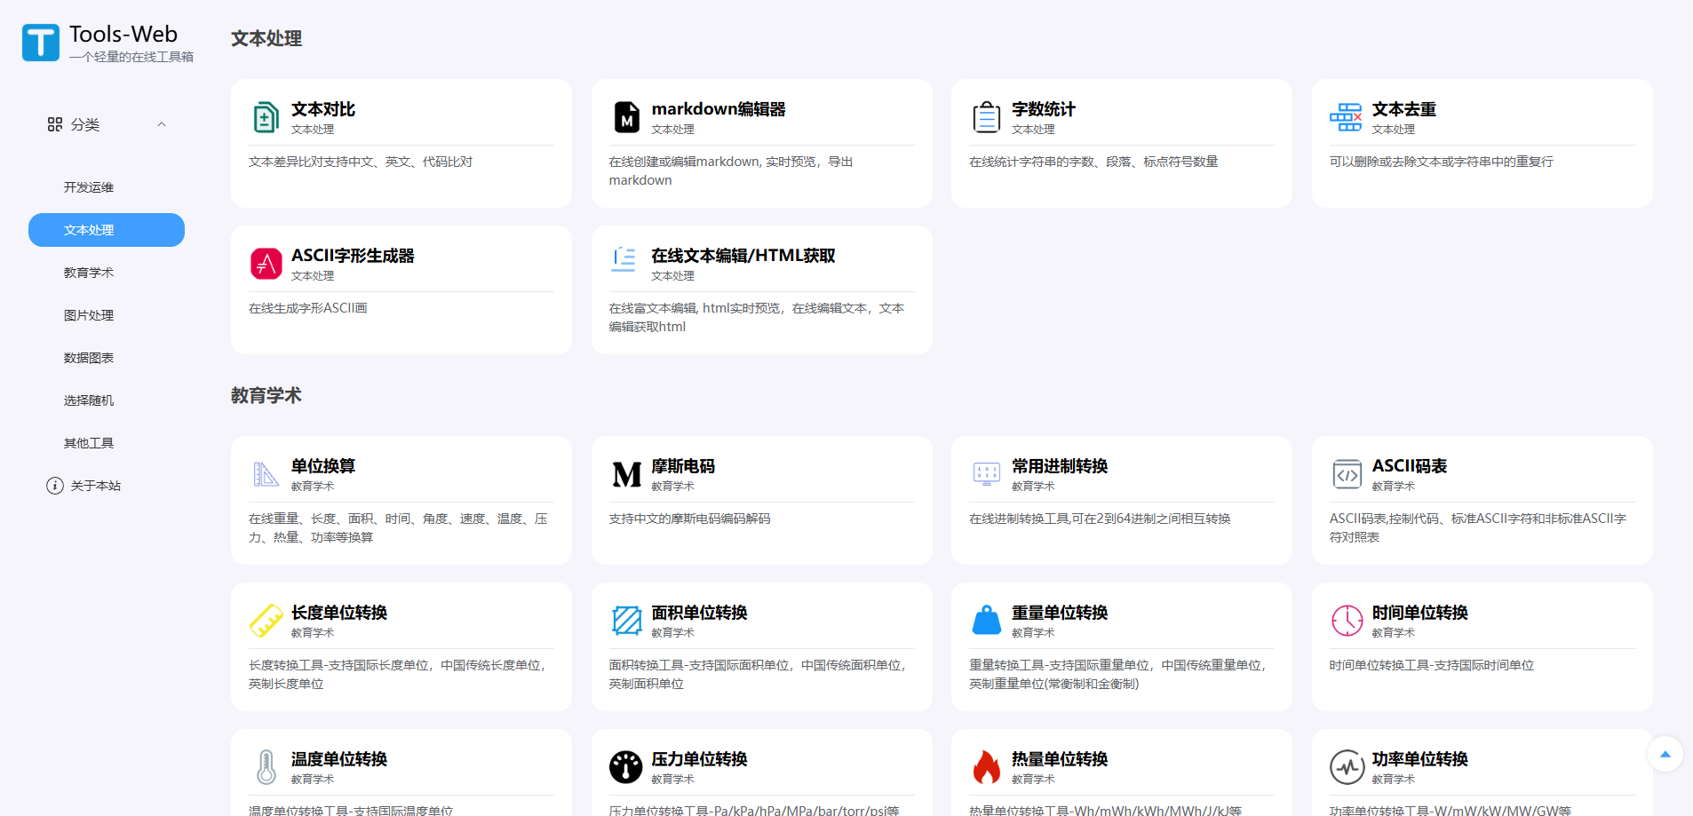Click the 长度单位转换 ruler icon
This screenshot has height=816, width=1693.
266,621
